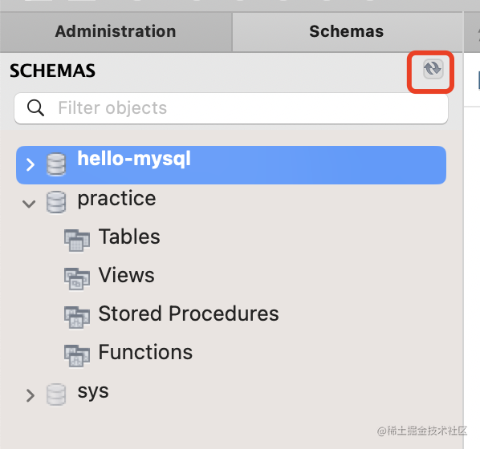Switch to the Schemas tab

pos(347,32)
